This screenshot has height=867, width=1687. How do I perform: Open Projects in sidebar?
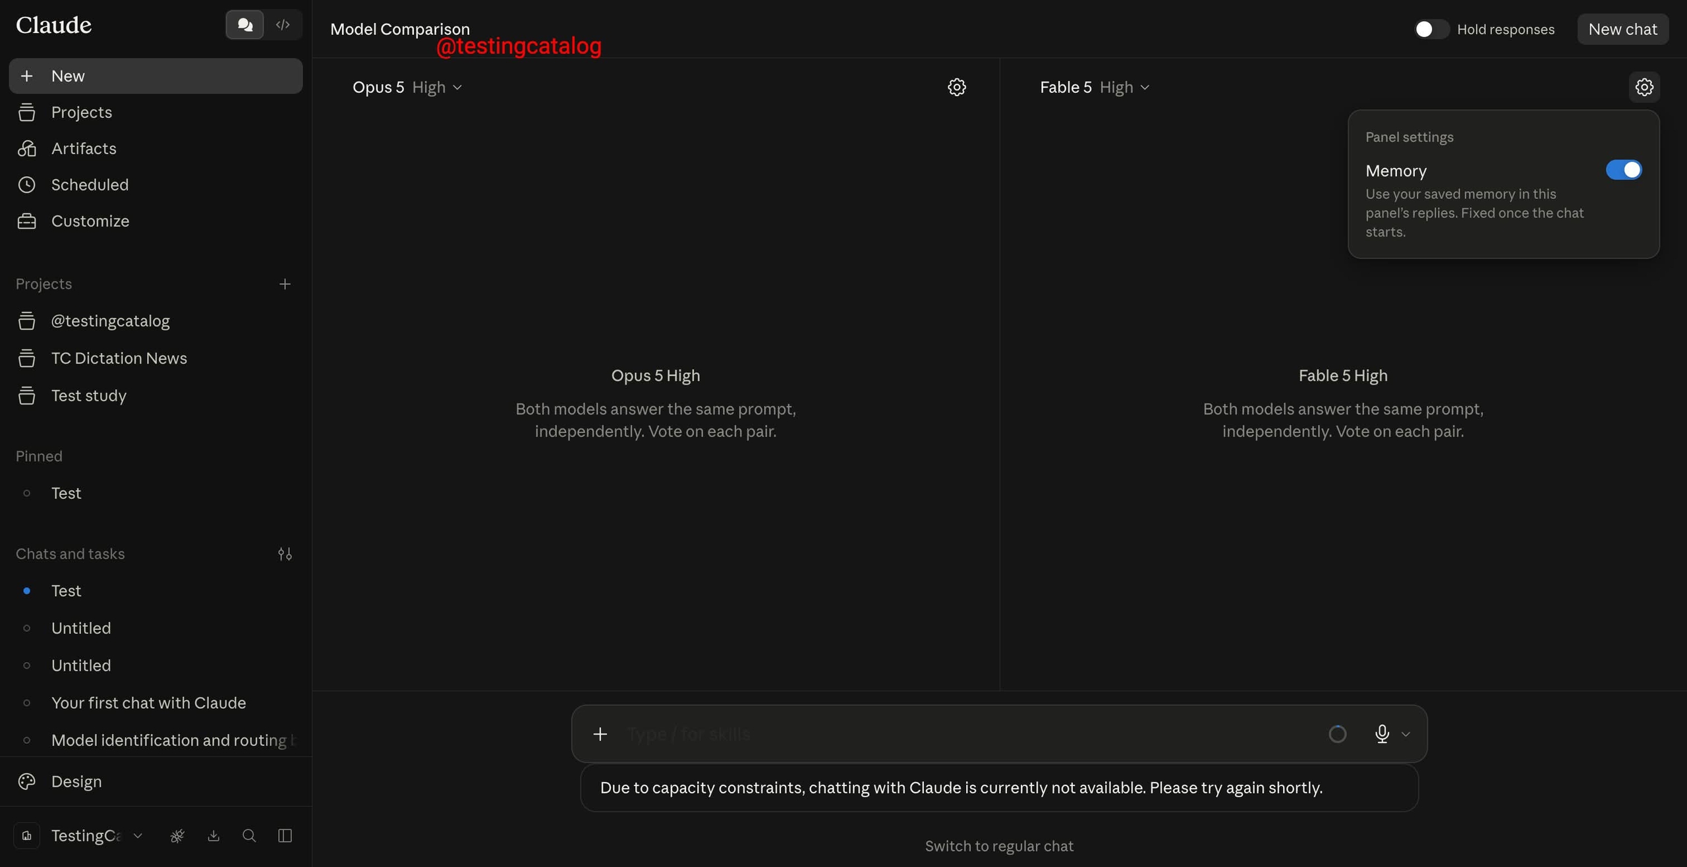click(x=156, y=112)
